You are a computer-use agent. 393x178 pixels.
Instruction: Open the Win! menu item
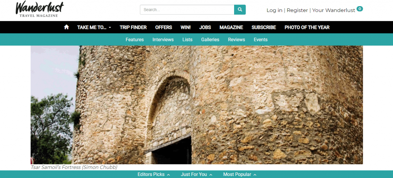tap(185, 27)
